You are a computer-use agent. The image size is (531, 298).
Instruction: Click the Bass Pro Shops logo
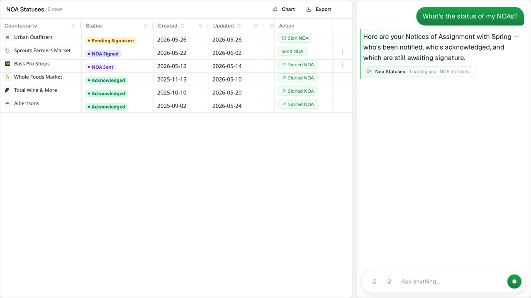click(x=7, y=64)
